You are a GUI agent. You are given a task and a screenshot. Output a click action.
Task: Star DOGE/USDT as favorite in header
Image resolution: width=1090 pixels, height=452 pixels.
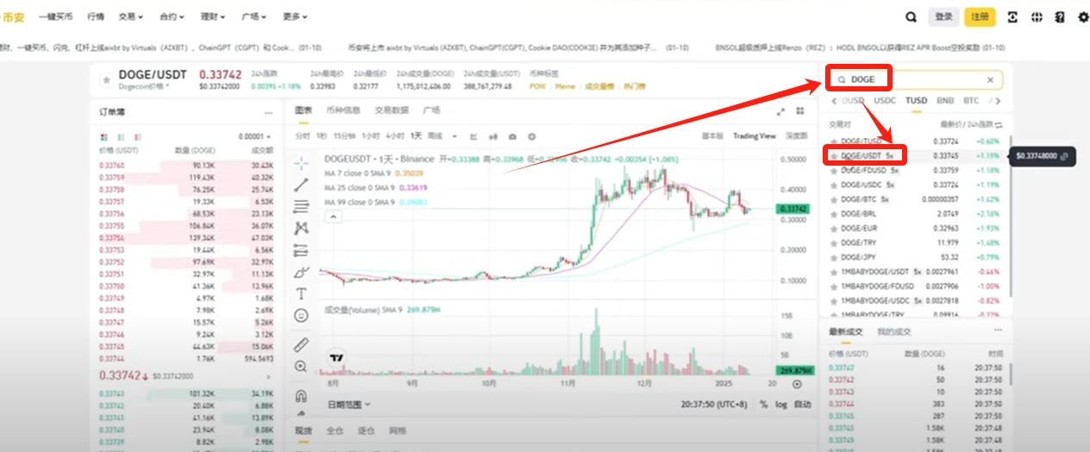pyautogui.click(x=106, y=80)
